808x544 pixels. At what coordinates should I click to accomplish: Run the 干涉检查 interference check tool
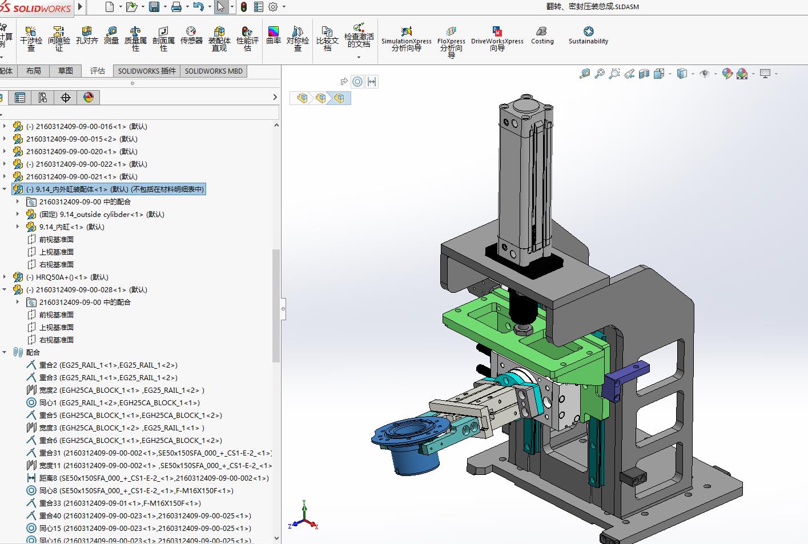(31, 38)
